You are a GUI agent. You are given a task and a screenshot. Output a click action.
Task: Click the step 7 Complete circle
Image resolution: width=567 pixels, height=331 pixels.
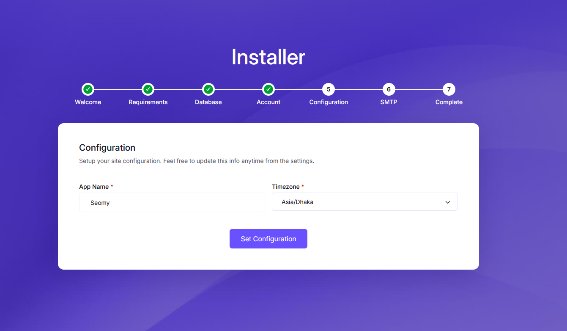[x=449, y=89]
